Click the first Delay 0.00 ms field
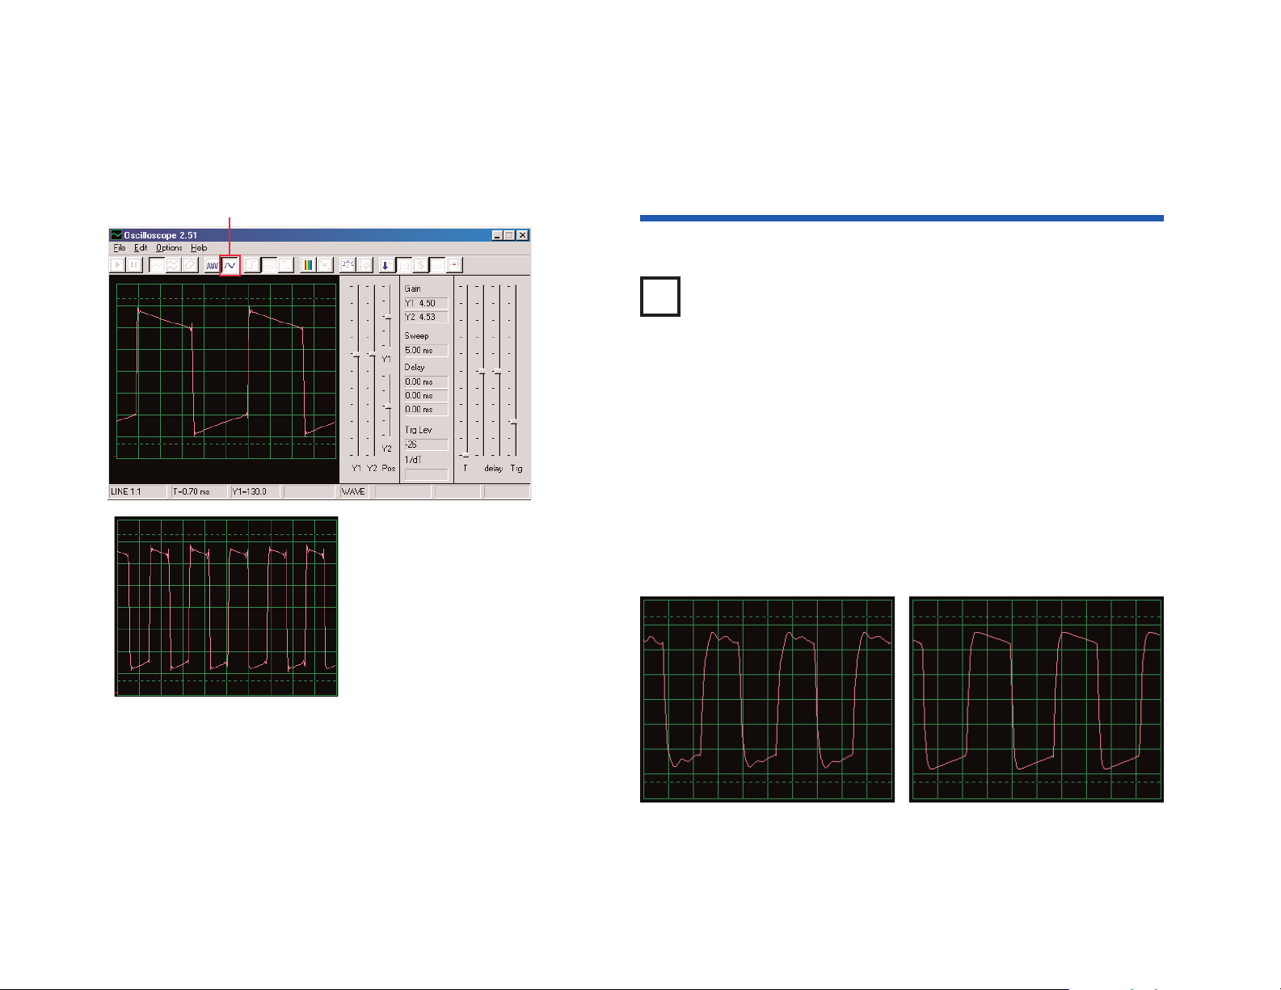The width and height of the screenshot is (1281, 990). click(426, 381)
